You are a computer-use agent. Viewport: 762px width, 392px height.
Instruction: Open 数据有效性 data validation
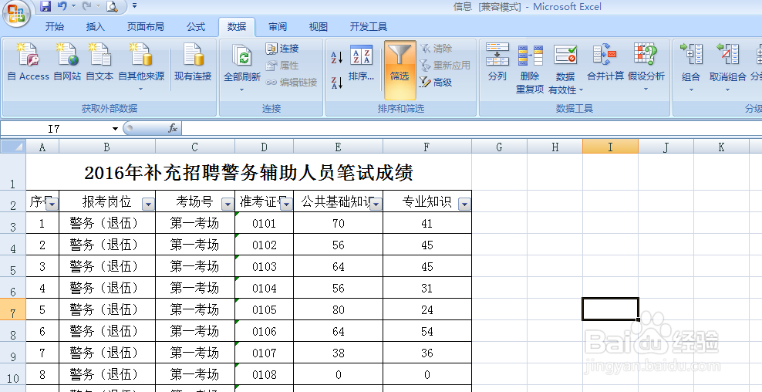tap(565, 68)
